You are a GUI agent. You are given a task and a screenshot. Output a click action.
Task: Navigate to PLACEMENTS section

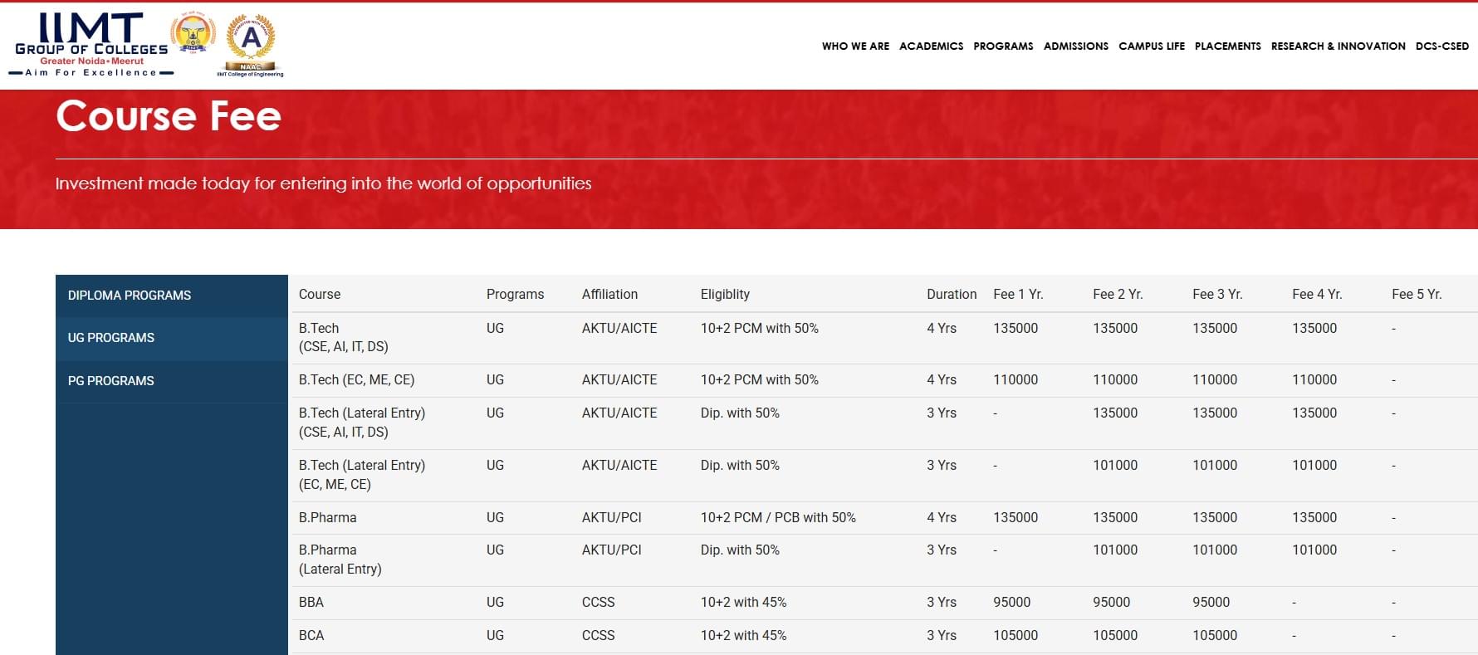pyautogui.click(x=1227, y=46)
